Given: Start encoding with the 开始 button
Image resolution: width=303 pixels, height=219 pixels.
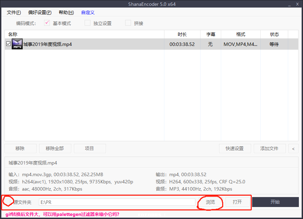Looking at the screenshot, I should coord(275,202).
